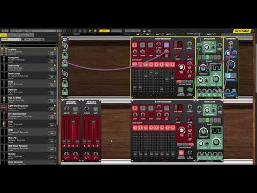Select Amplifier in the module library list

pos(28,51)
